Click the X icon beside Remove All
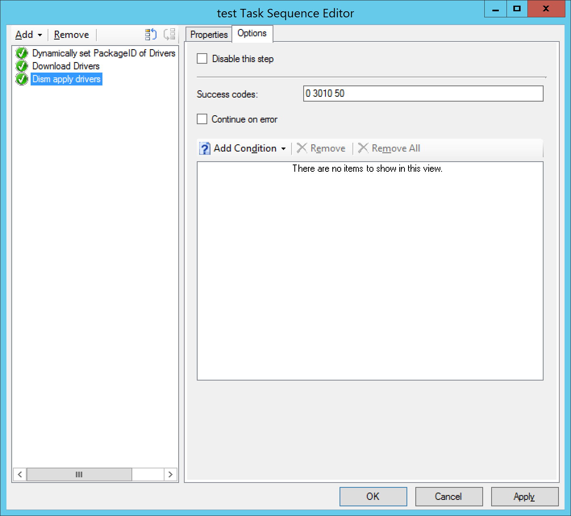571x516 pixels. pos(363,148)
